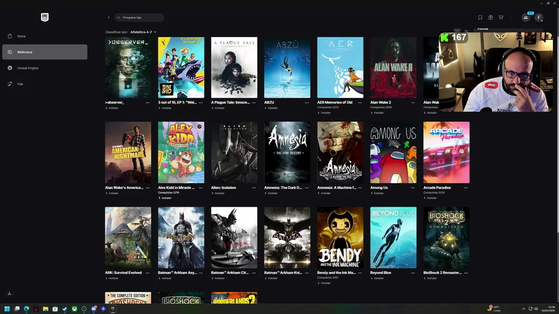Open options menu for Alien: Isolation
Viewport: 559px width, 314px height.
(254, 188)
